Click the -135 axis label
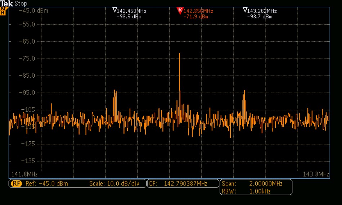Viewport: 342px width, 205px height. tap(28, 161)
